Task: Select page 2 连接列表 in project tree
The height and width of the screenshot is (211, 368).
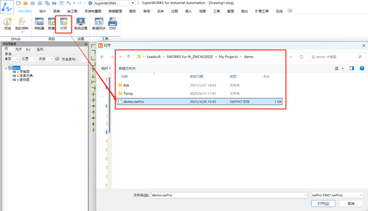Action: point(25,75)
